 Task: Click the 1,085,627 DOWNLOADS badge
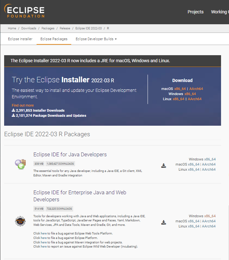[60, 164]
